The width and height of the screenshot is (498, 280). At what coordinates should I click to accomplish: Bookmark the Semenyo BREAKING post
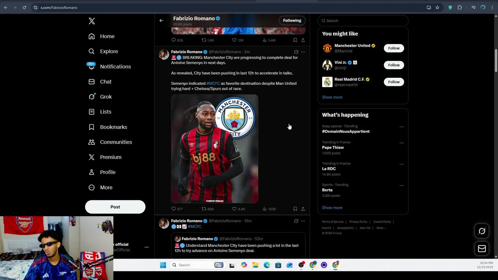tap(295, 209)
